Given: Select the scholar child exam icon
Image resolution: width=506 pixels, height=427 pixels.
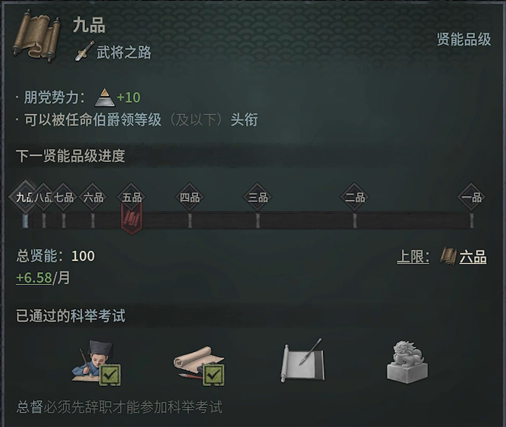Looking at the screenshot, I should (x=96, y=363).
